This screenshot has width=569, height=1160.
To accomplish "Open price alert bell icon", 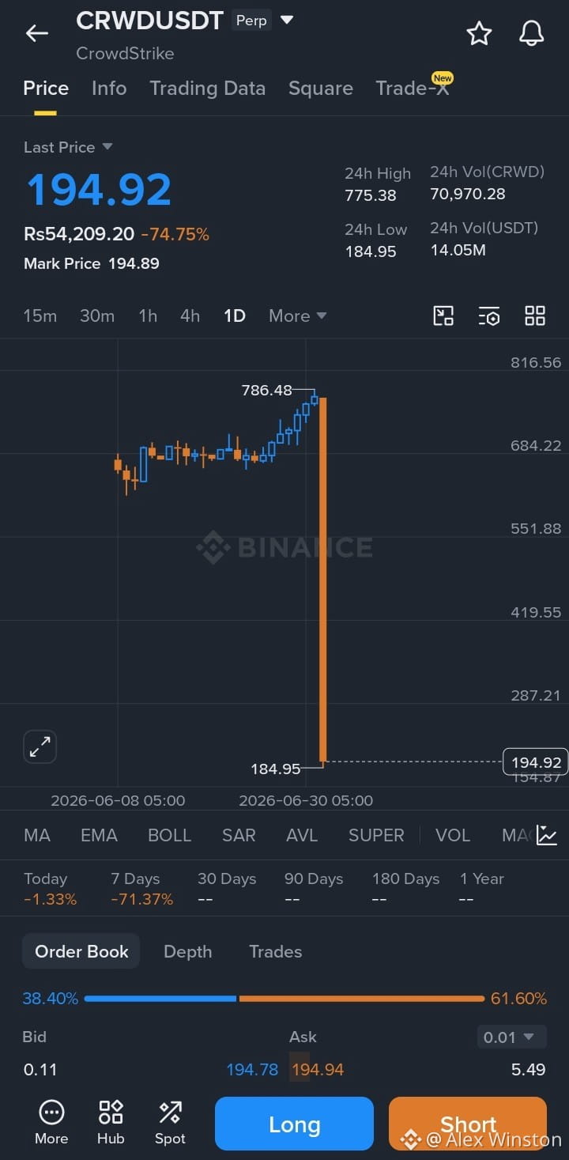I will point(531,33).
